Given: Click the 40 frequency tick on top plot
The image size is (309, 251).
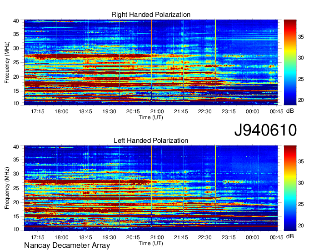Looking at the screenshot, I should pos(16,21).
